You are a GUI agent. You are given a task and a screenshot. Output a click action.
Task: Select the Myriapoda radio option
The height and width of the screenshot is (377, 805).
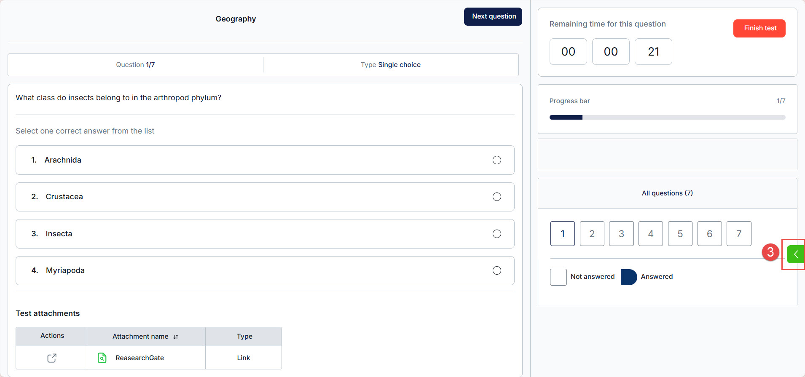497,270
